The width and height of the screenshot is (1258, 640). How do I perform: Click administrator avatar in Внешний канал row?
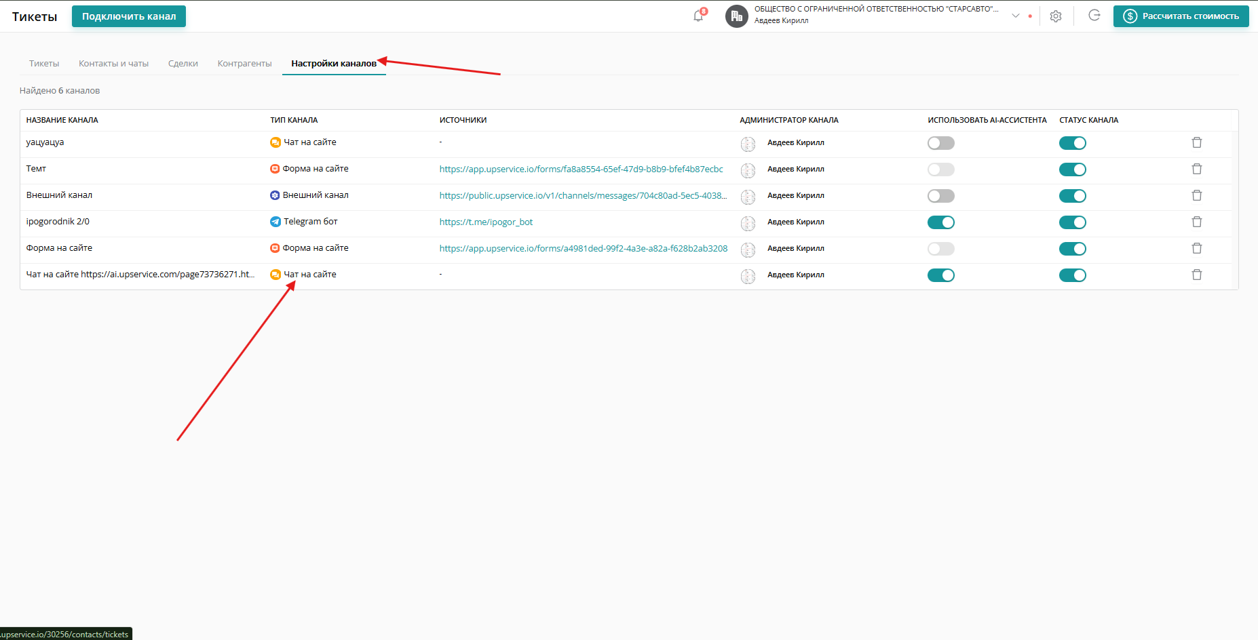[x=748, y=197]
